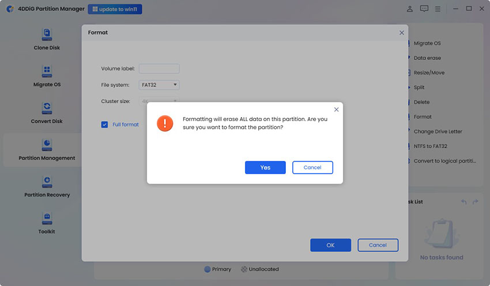This screenshot has height=286, width=490.
Task: Confirm formatting with the Yes button
Action: pyautogui.click(x=265, y=168)
